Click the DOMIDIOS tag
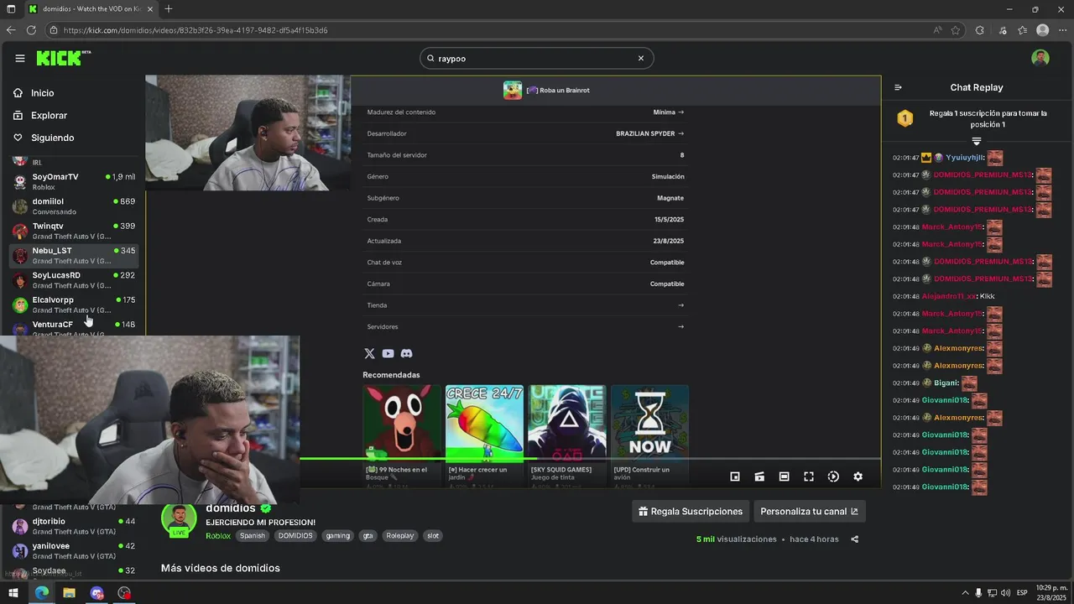1074x604 pixels. [295, 535]
